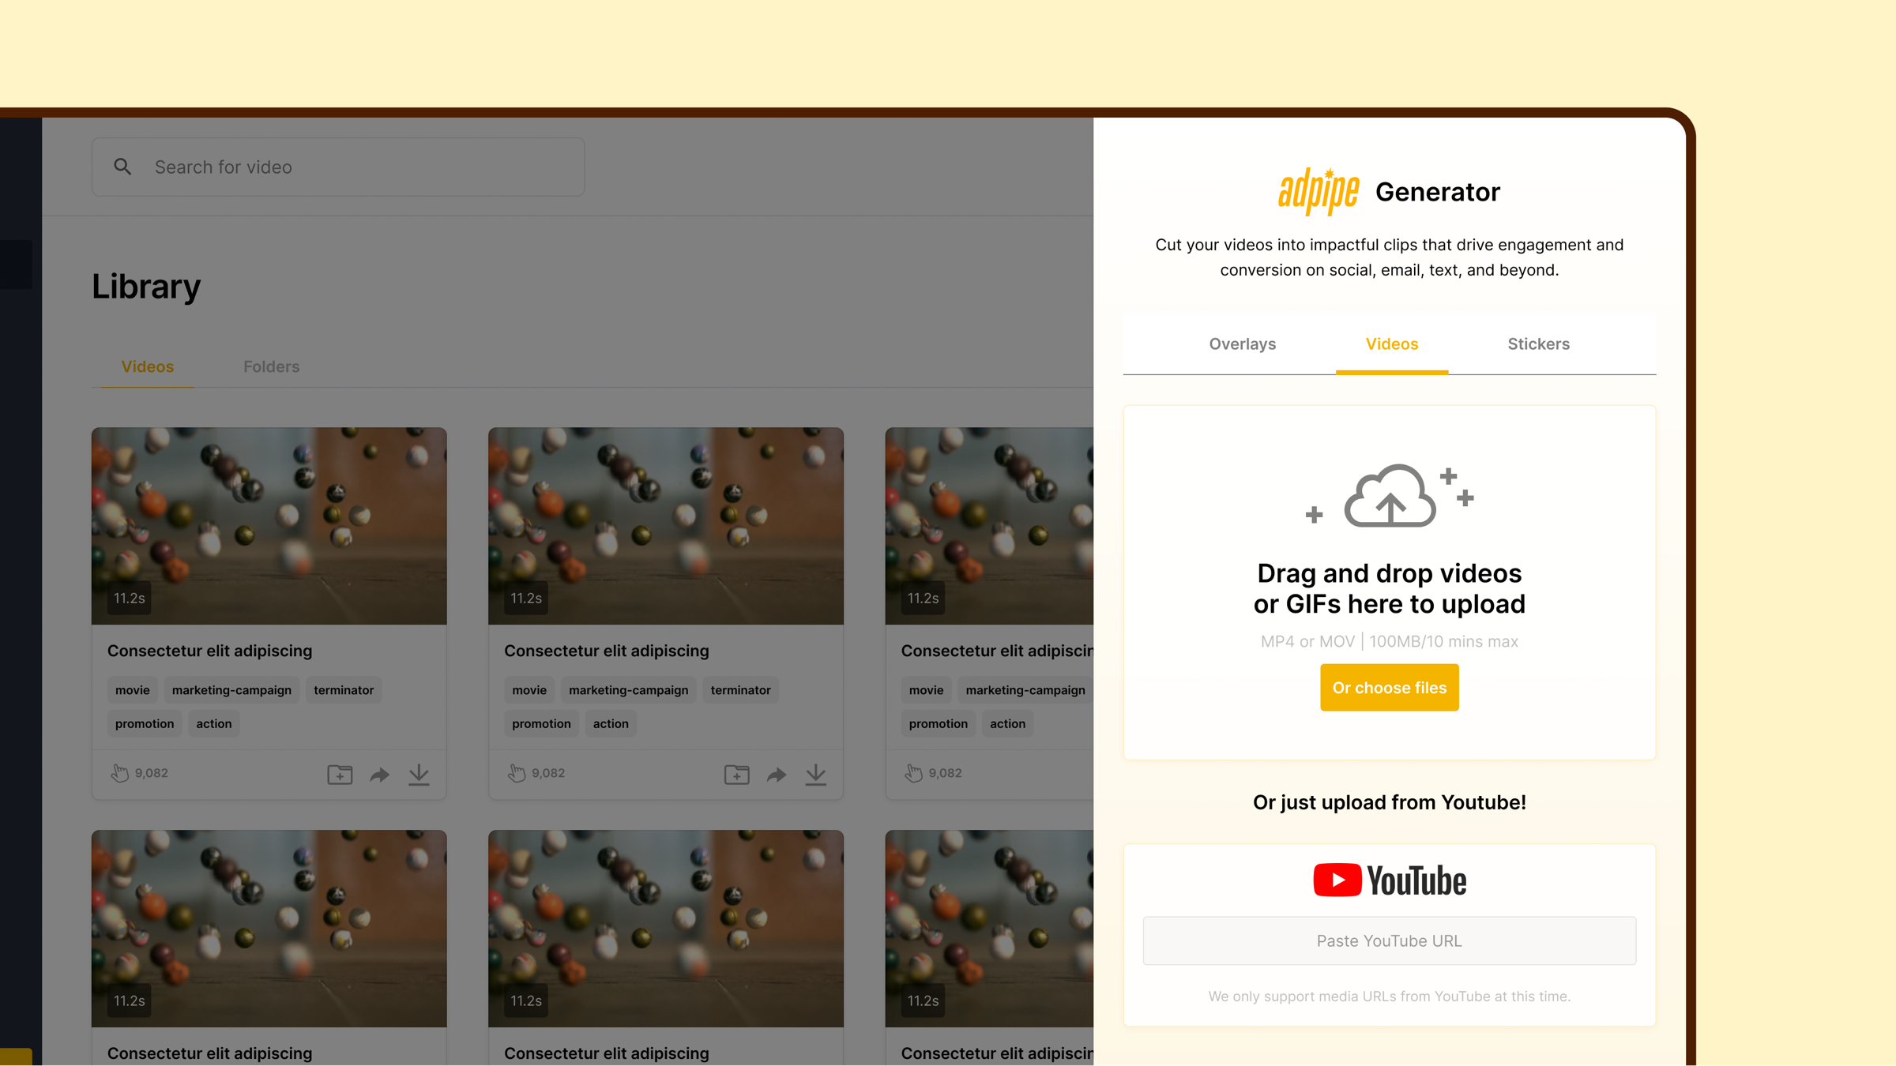Open the Stickers tab
The image size is (1896, 1066).
(x=1538, y=343)
